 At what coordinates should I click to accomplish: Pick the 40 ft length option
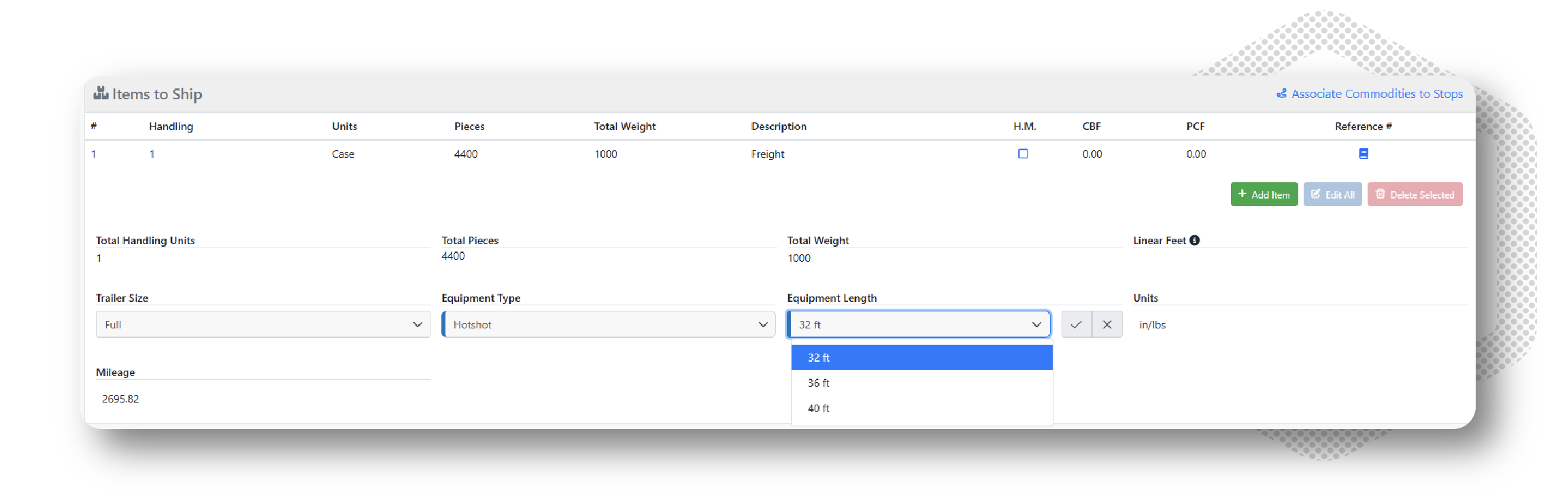[x=921, y=408]
